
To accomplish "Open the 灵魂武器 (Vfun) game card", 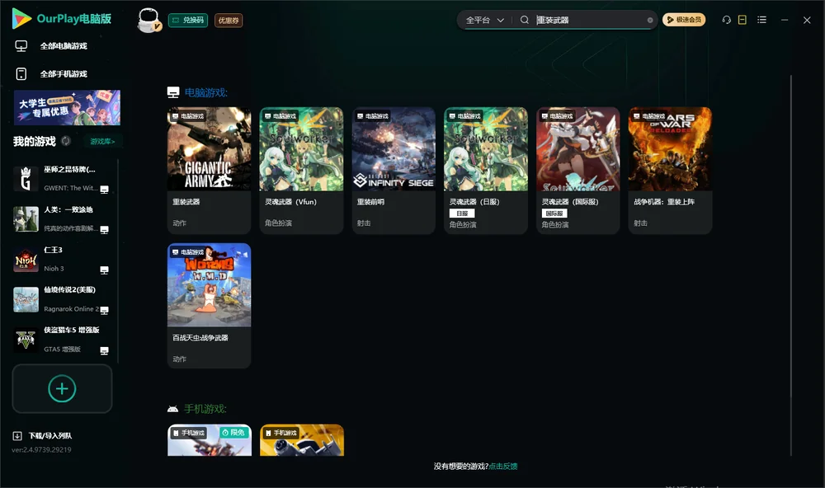I will 301,171.
